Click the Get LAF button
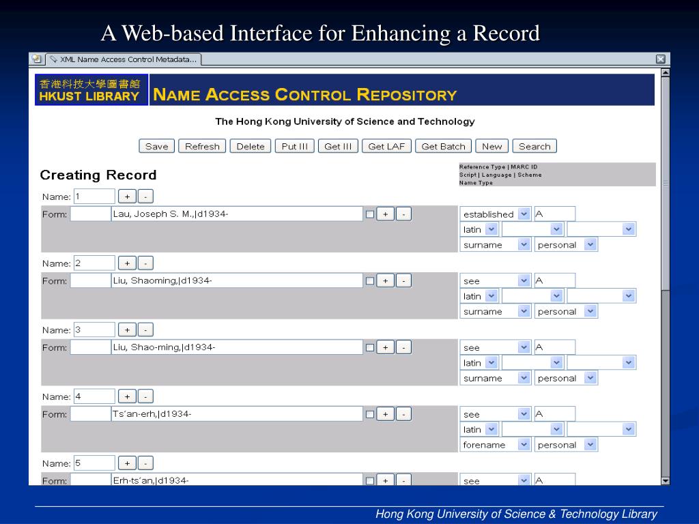699x524 pixels. click(386, 146)
